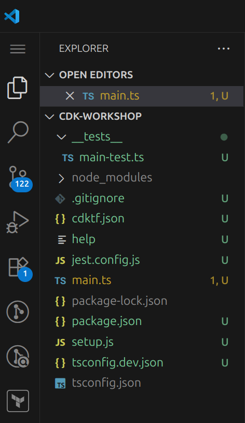Open Explorer more actions ellipsis menu
This screenshot has width=245, height=423.
point(224,49)
